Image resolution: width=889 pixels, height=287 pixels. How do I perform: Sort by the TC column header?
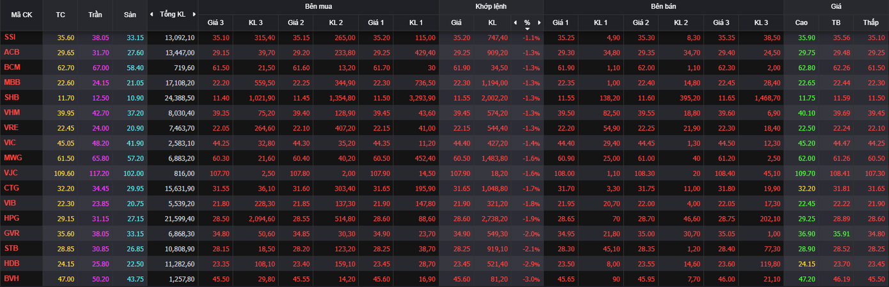coord(61,14)
